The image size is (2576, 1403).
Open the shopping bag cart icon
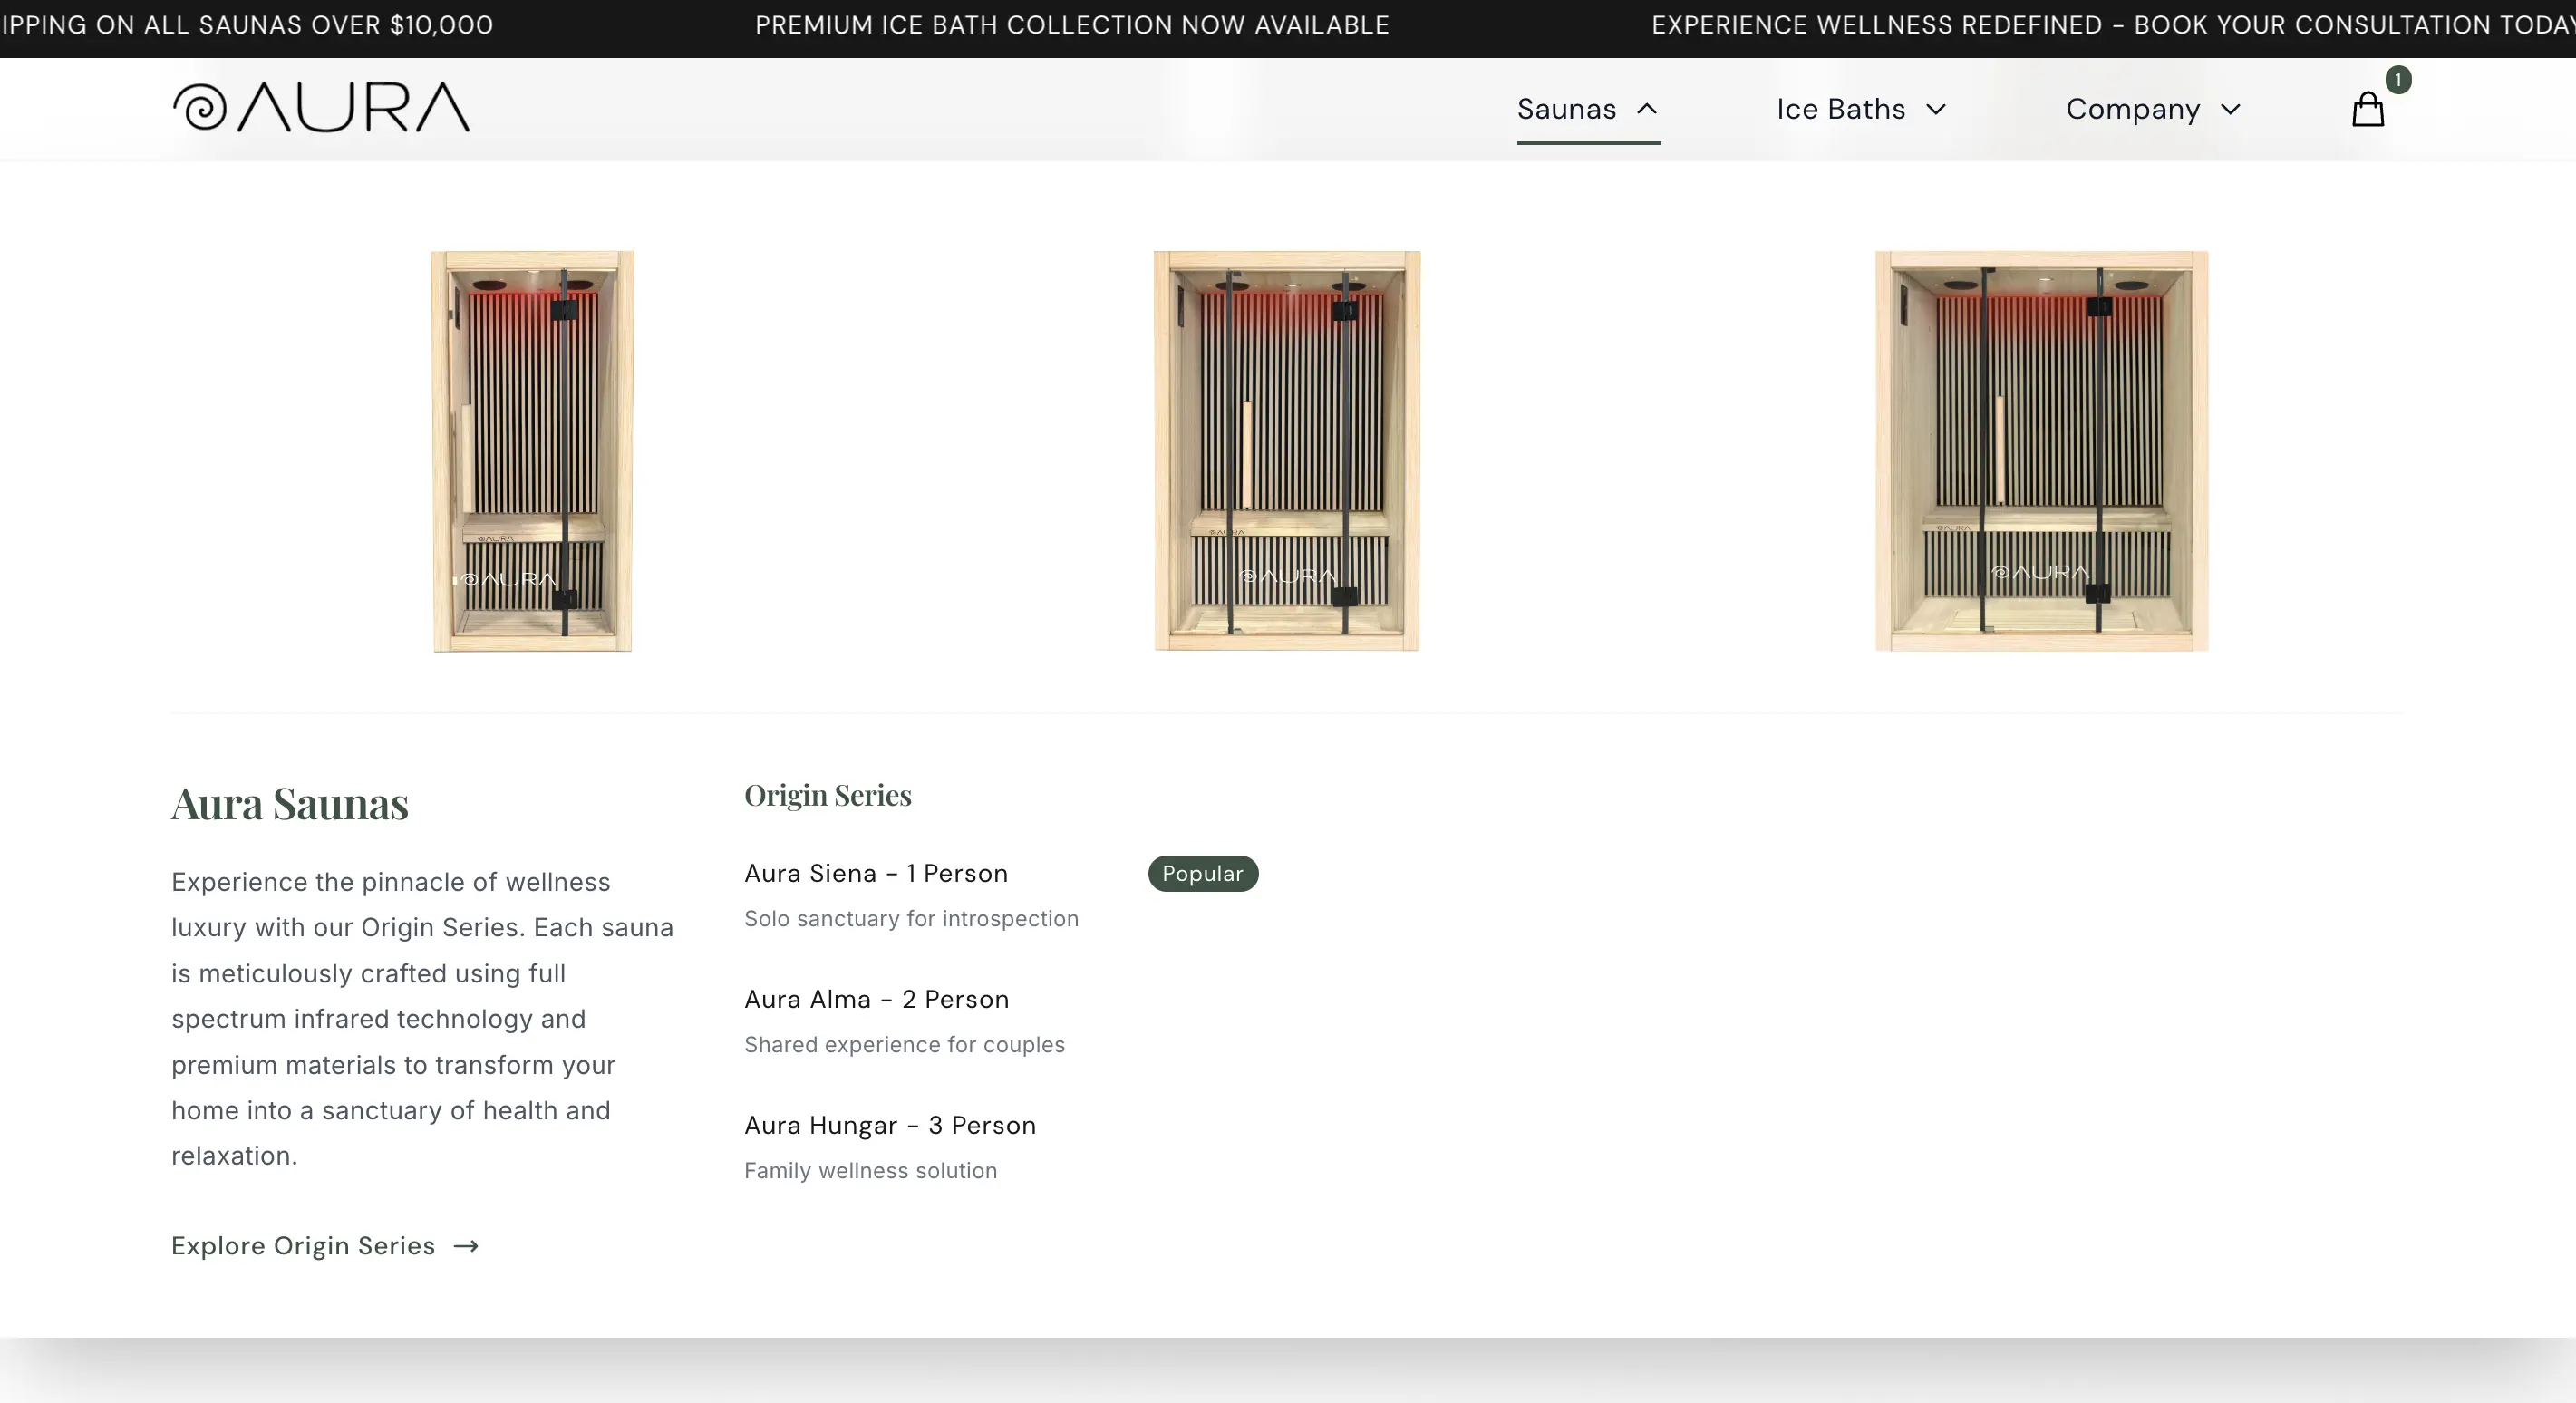(2367, 109)
